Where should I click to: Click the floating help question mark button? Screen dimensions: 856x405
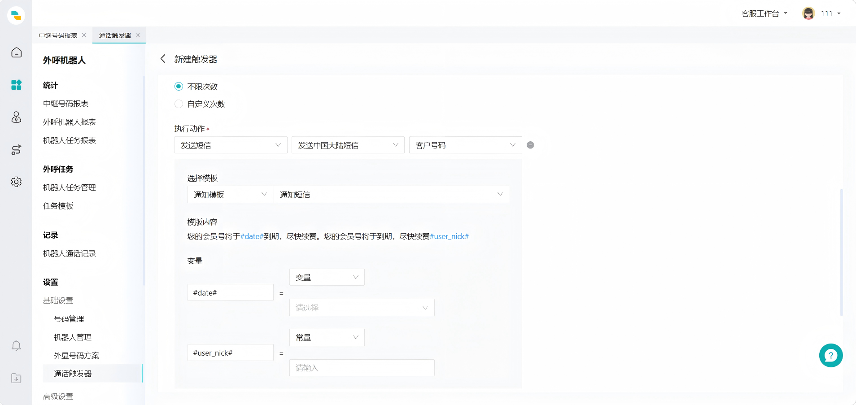(x=830, y=355)
